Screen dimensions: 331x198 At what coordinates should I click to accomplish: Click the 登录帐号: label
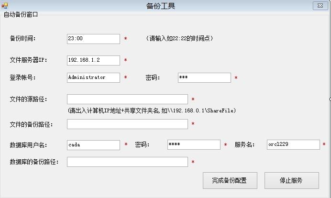[x=22, y=77]
